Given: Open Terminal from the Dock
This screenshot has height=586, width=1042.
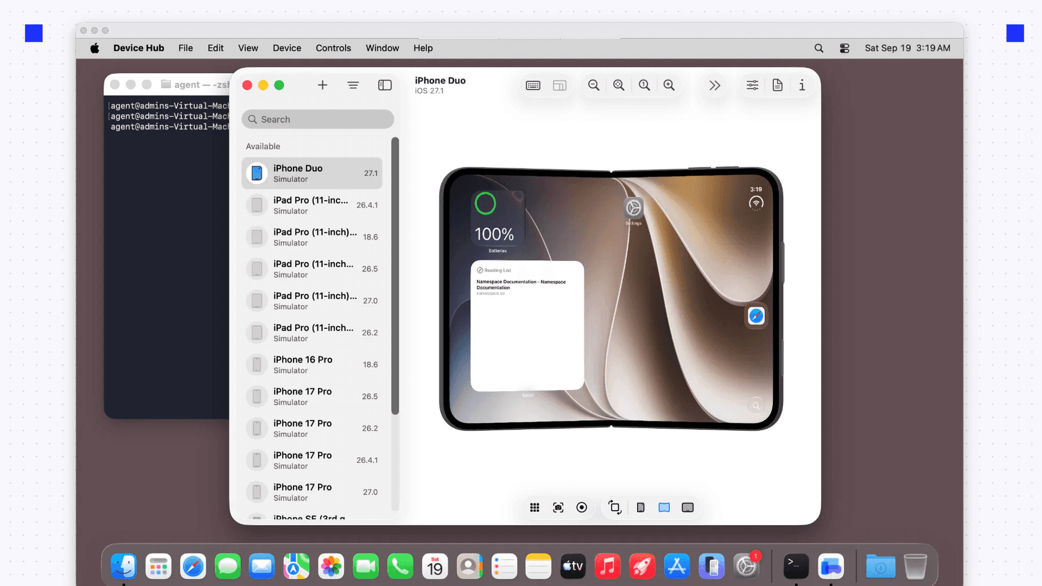Looking at the screenshot, I should 796,566.
